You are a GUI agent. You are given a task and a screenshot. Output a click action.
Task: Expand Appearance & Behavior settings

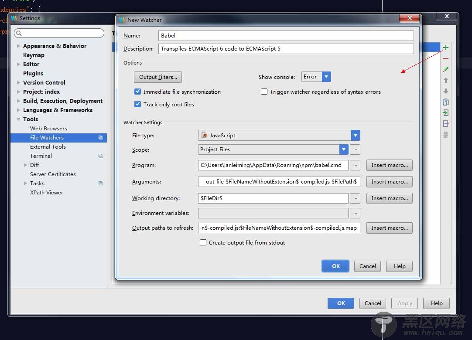(x=18, y=46)
